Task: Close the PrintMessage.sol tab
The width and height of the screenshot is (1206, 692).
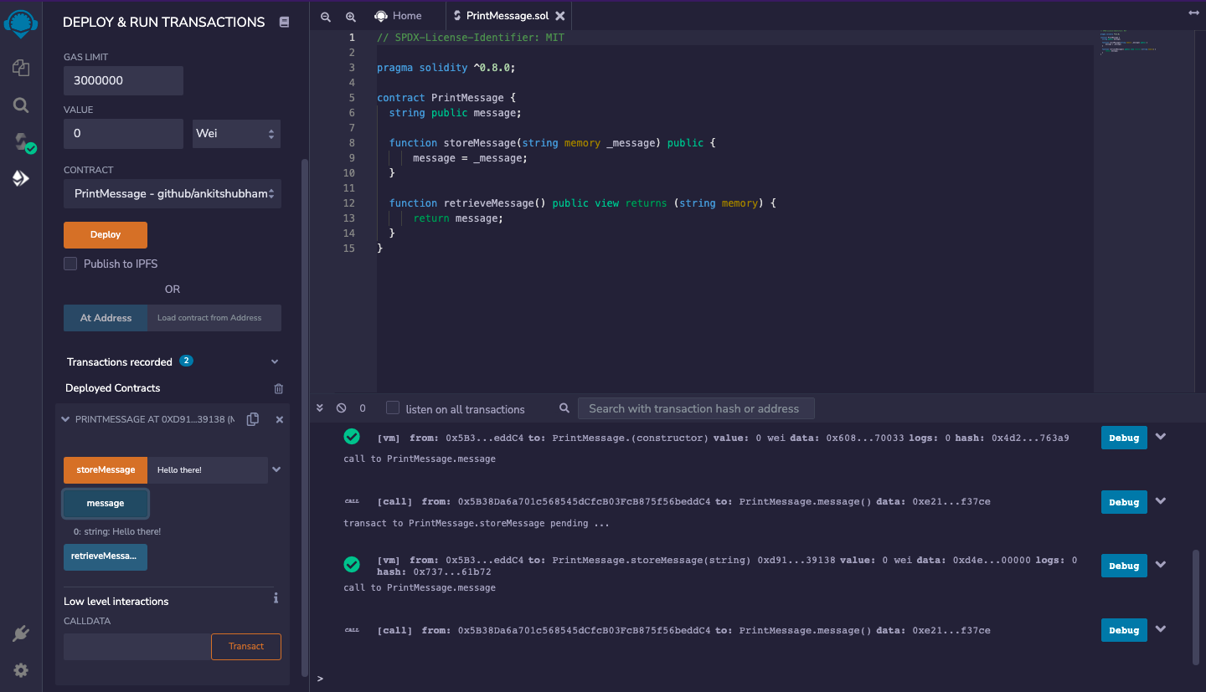Action: coord(560,16)
